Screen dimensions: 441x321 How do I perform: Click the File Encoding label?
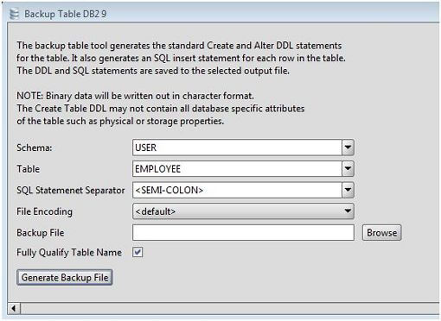pyautogui.click(x=44, y=211)
